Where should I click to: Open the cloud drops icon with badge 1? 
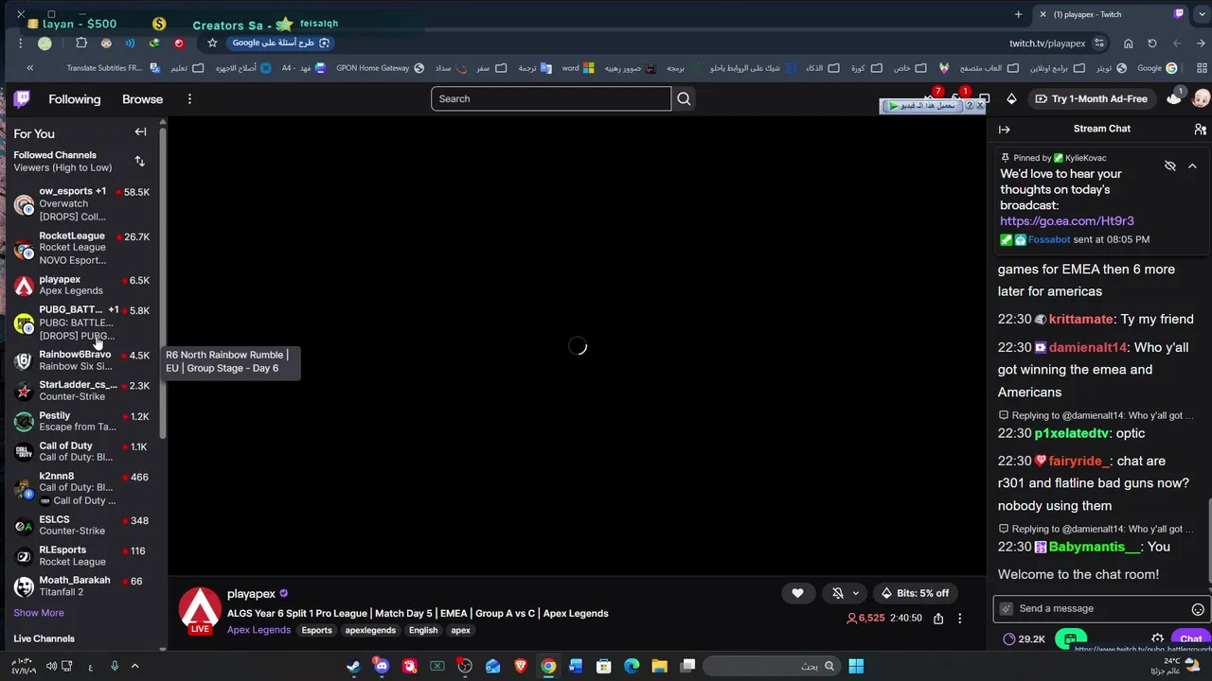[x=1175, y=97]
